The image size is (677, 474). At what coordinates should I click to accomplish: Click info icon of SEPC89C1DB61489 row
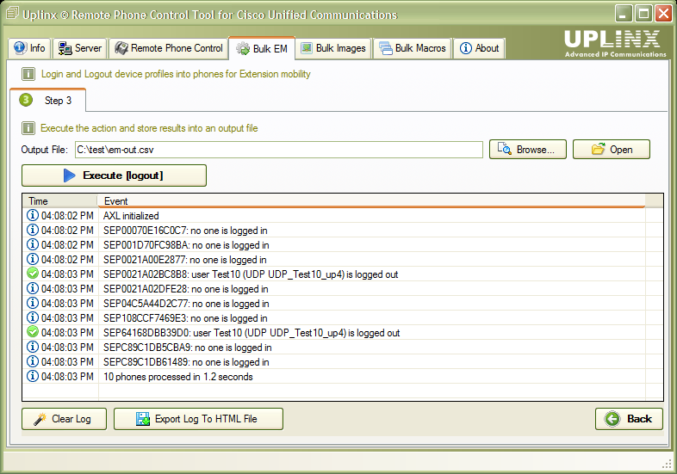click(x=33, y=361)
